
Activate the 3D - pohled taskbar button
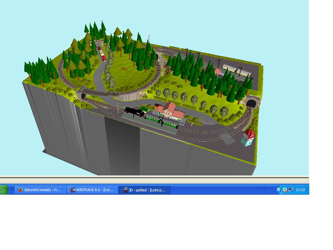pos(144,190)
